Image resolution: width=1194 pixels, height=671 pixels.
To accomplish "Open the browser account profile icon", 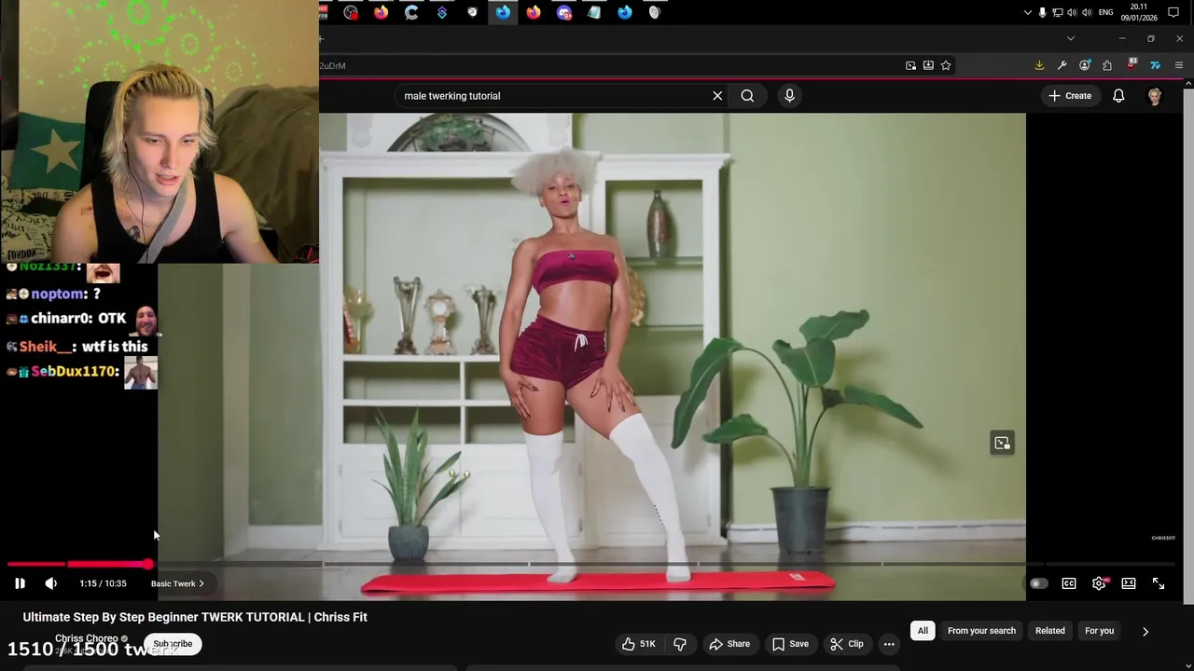I will pyautogui.click(x=1085, y=65).
